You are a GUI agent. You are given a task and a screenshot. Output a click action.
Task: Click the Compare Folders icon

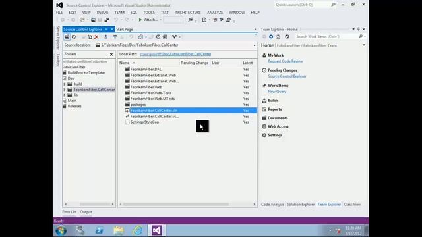tap(140, 37)
